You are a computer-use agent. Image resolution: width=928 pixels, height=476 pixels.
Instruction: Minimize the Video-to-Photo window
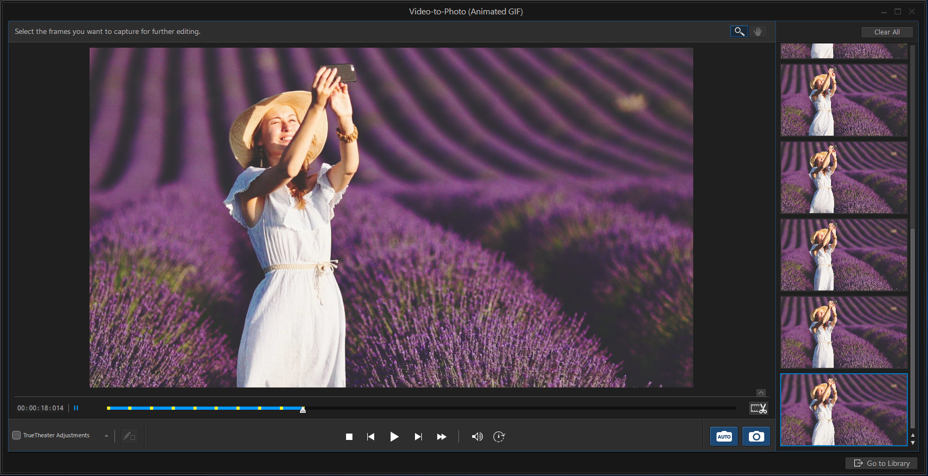(884, 12)
